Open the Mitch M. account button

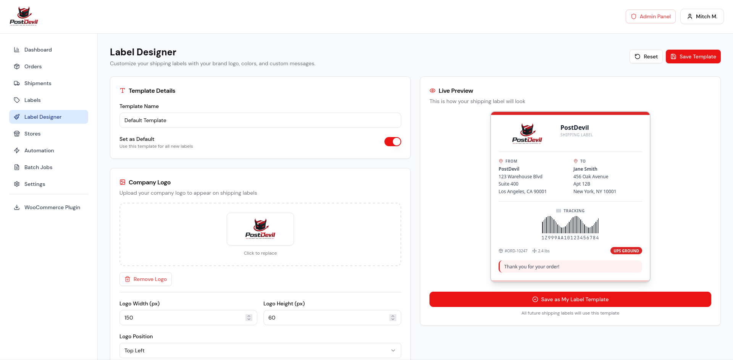coord(702,16)
